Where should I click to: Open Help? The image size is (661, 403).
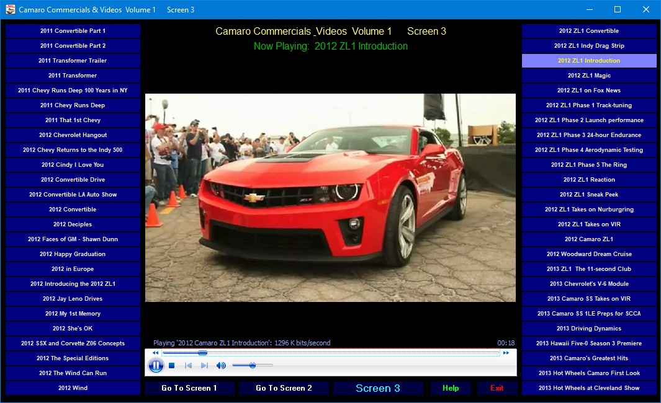click(451, 388)
